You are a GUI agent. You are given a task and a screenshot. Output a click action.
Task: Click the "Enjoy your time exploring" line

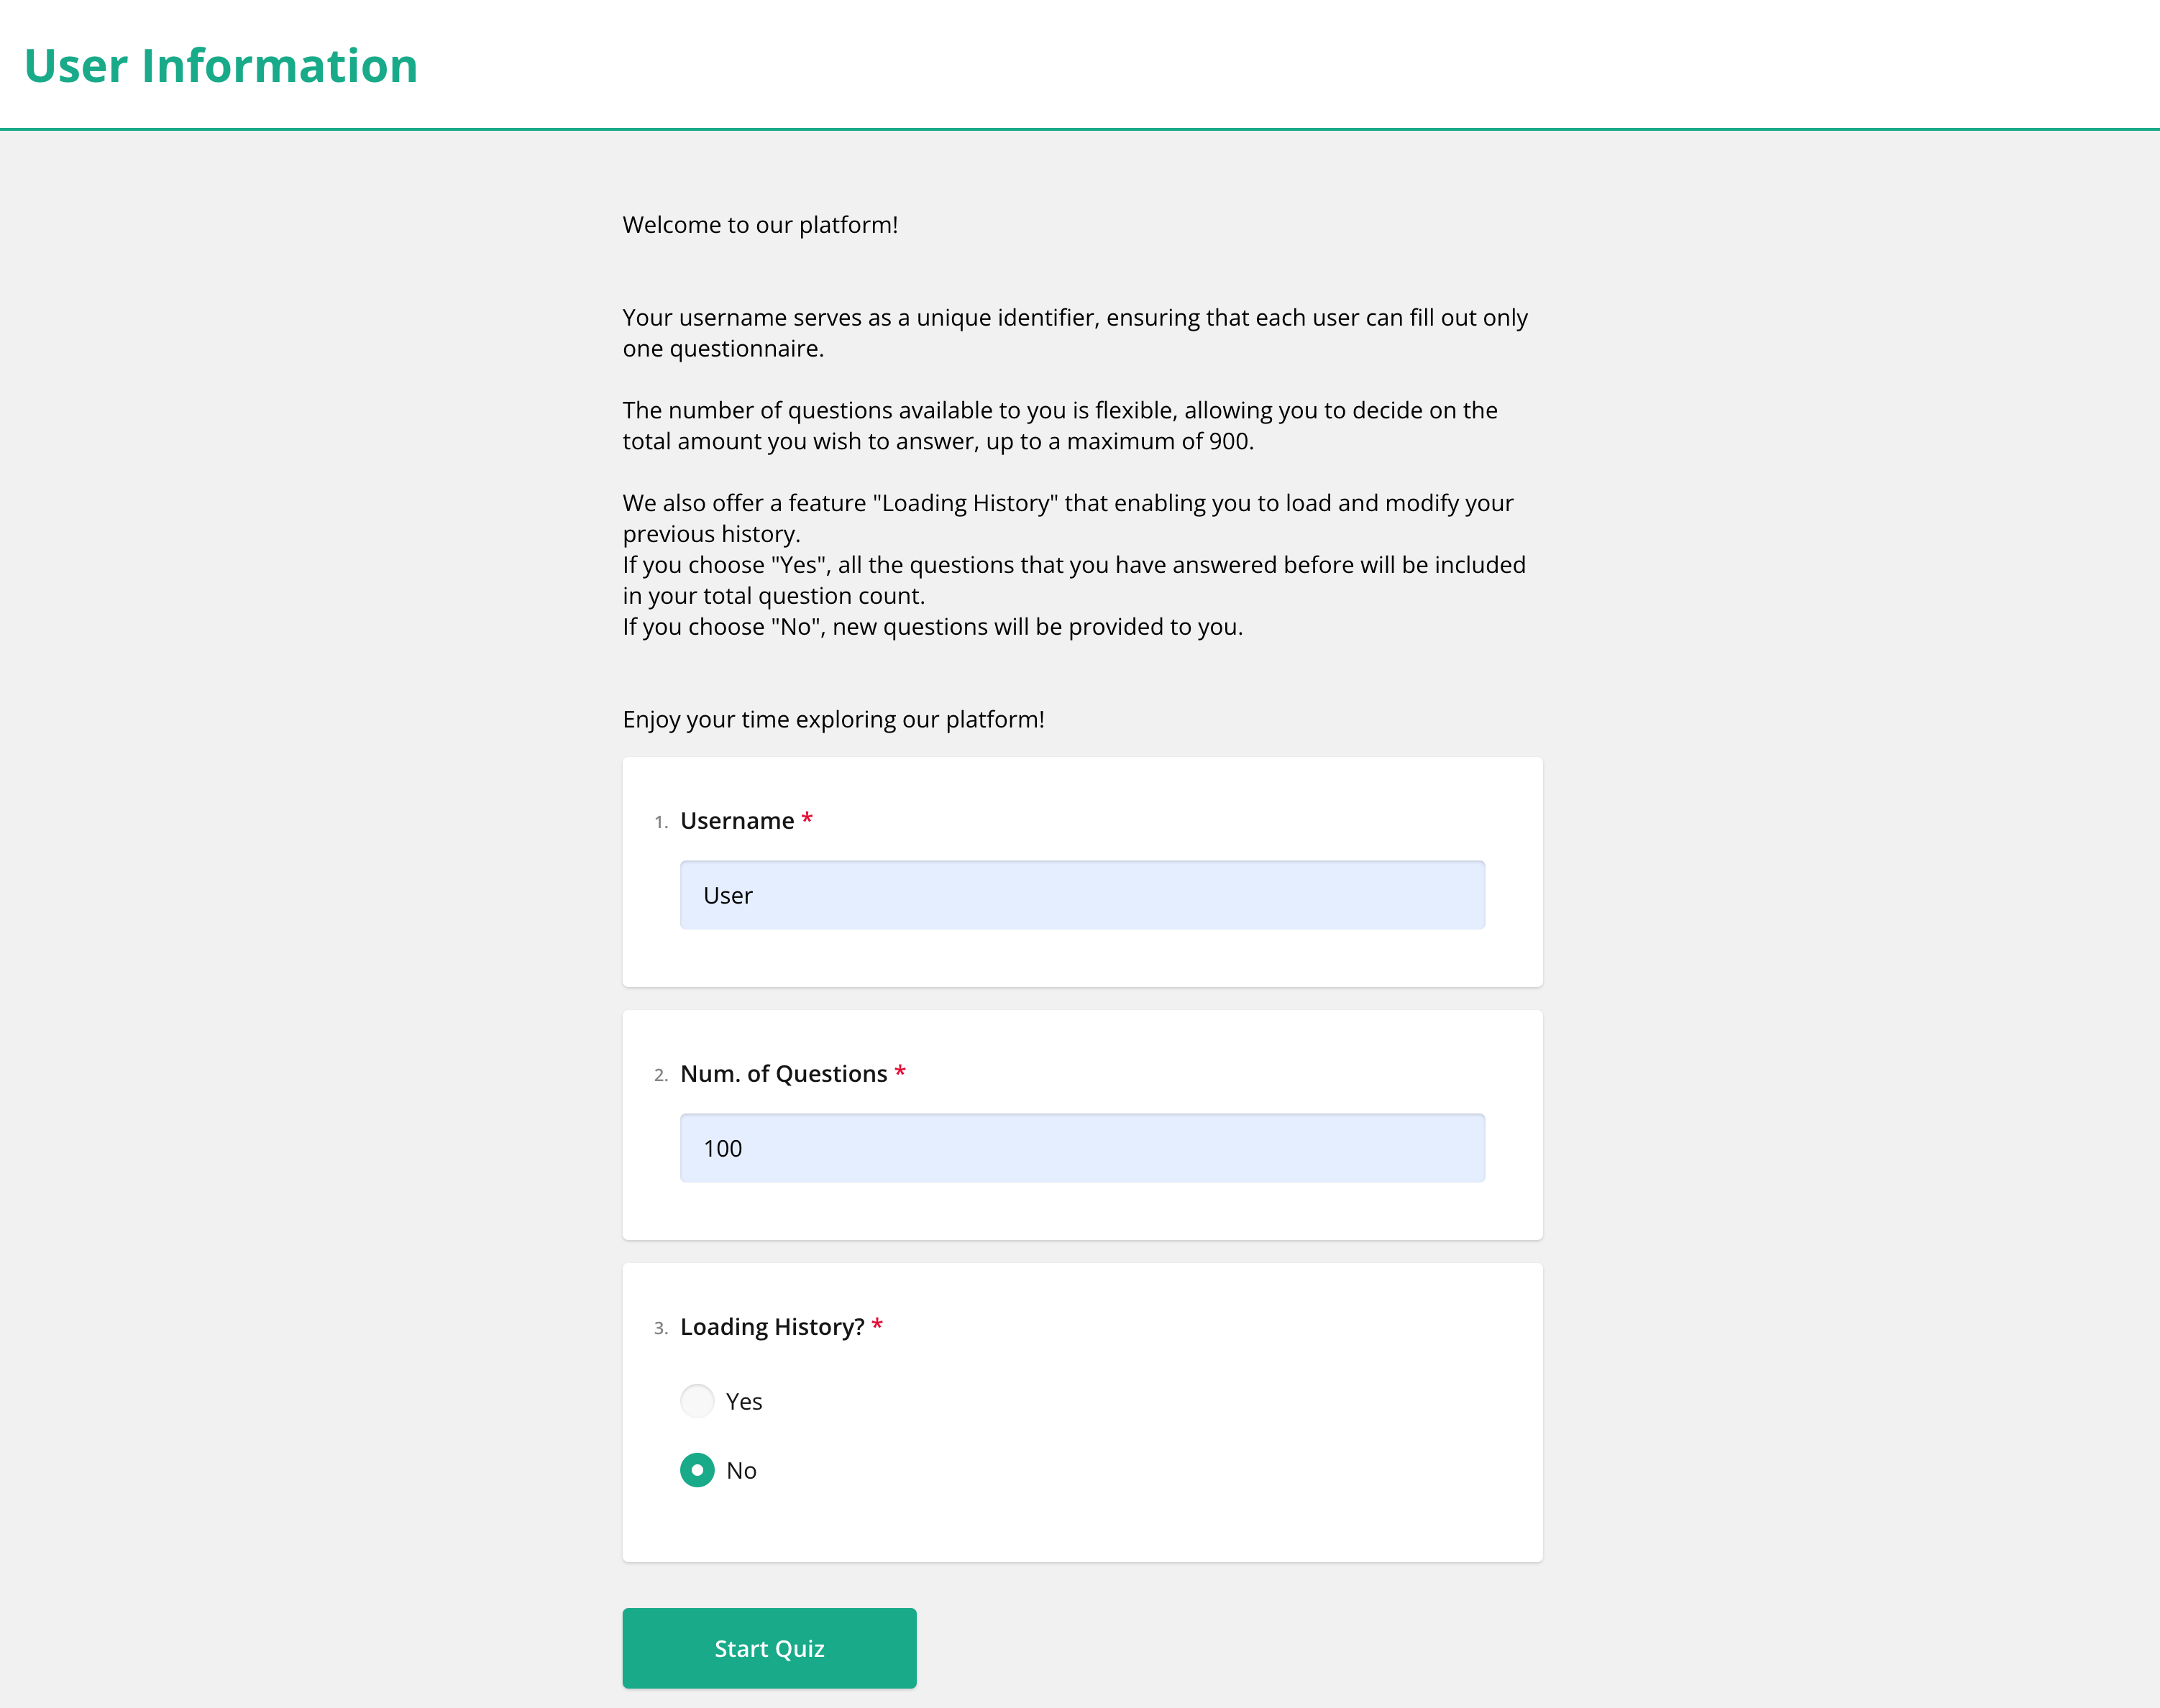pyautogui.click(x=833, y=720)
